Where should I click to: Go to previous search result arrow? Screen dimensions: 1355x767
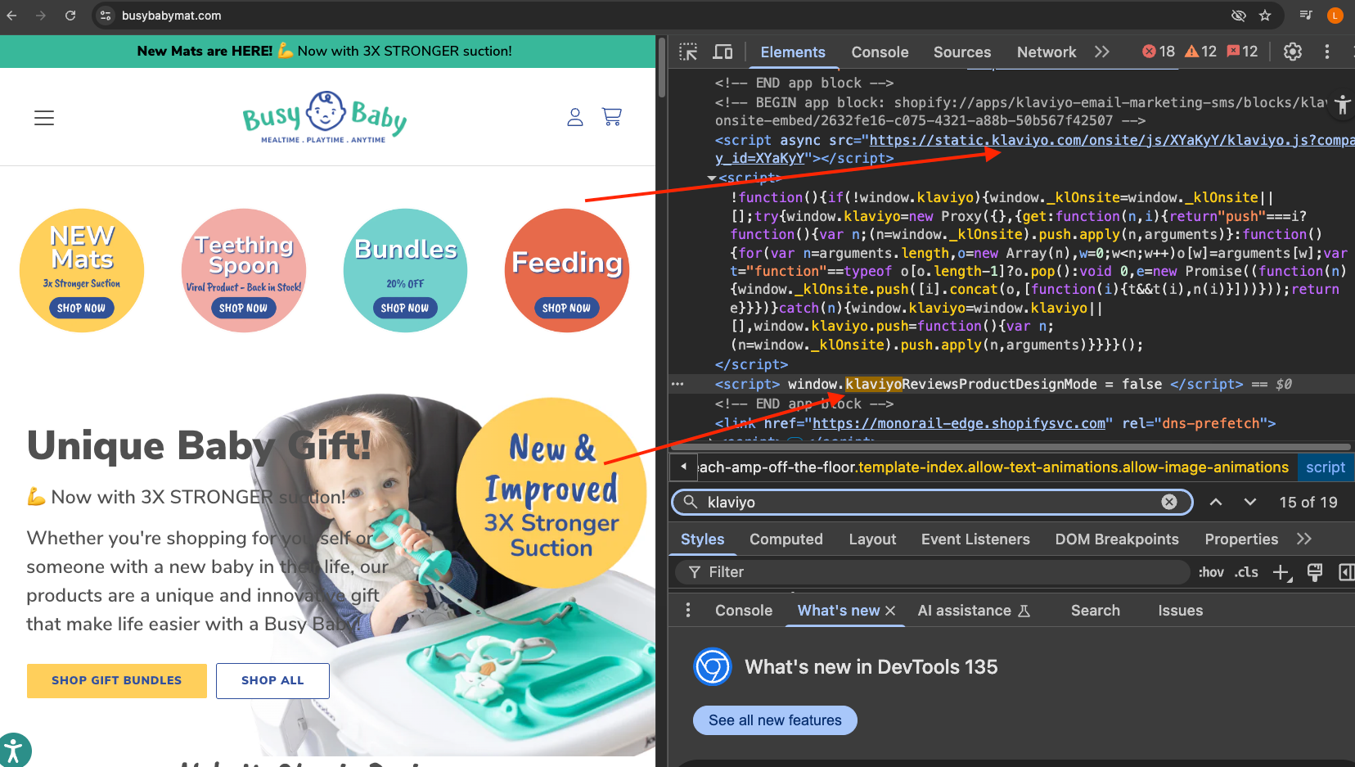pos(1216,503)
